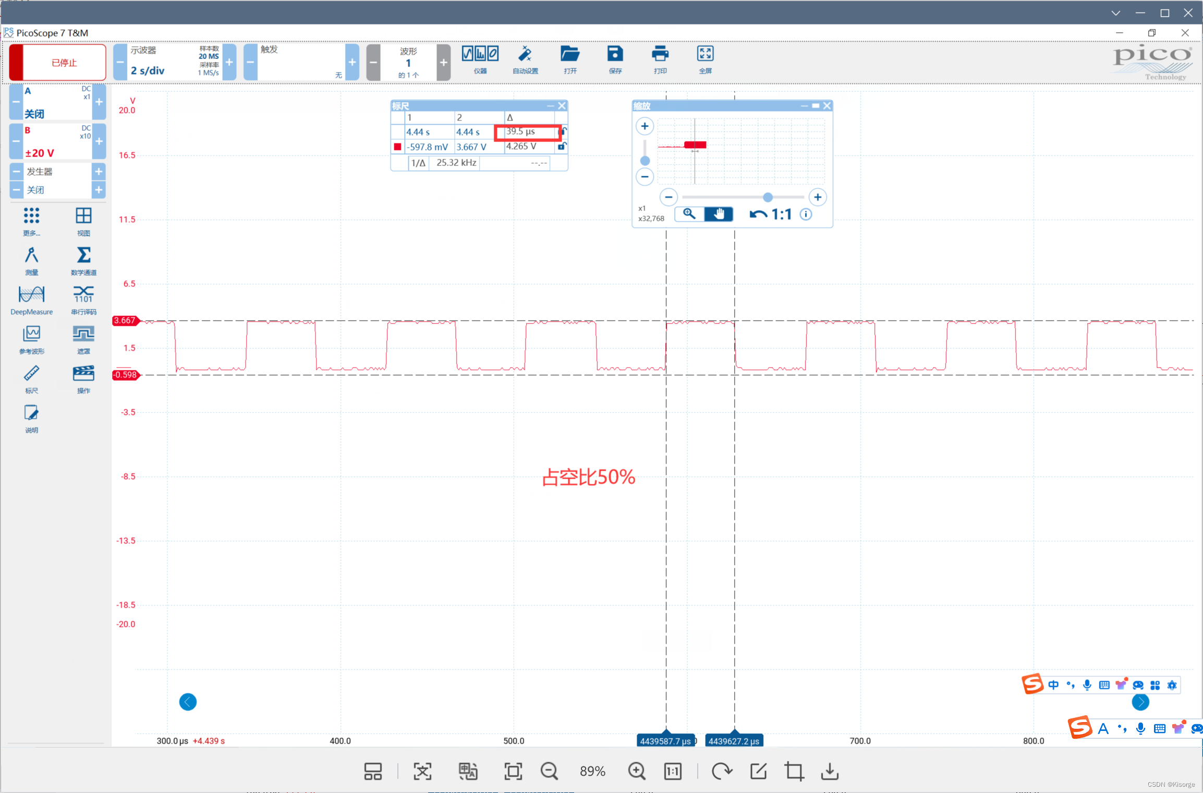This screenshot has width=1203, height=793.
Task: Open the trigger options panel
Action: pyautogui.click(x=301, y=62)
